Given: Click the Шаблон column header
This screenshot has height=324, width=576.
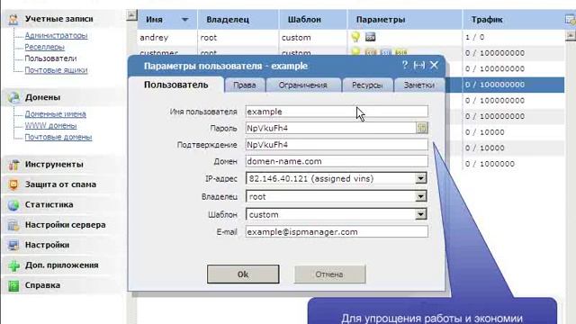Looking at the screenshot, I should pyautogui.click(x=312, y=20).
